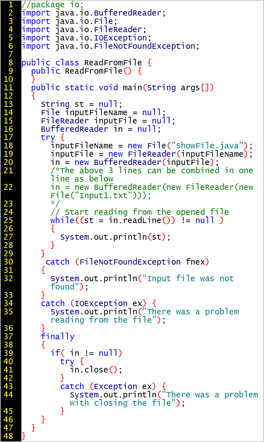
Task: Click the 'System.out.println("Input file was not' line
Action: coord(142,279)
